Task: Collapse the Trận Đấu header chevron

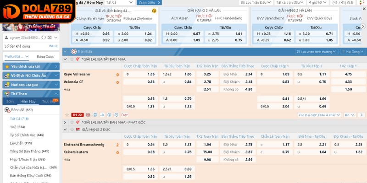Action: (x=65, y=52)
